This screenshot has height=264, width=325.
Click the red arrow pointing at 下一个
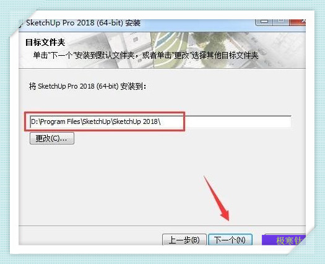tap(216, 198)
